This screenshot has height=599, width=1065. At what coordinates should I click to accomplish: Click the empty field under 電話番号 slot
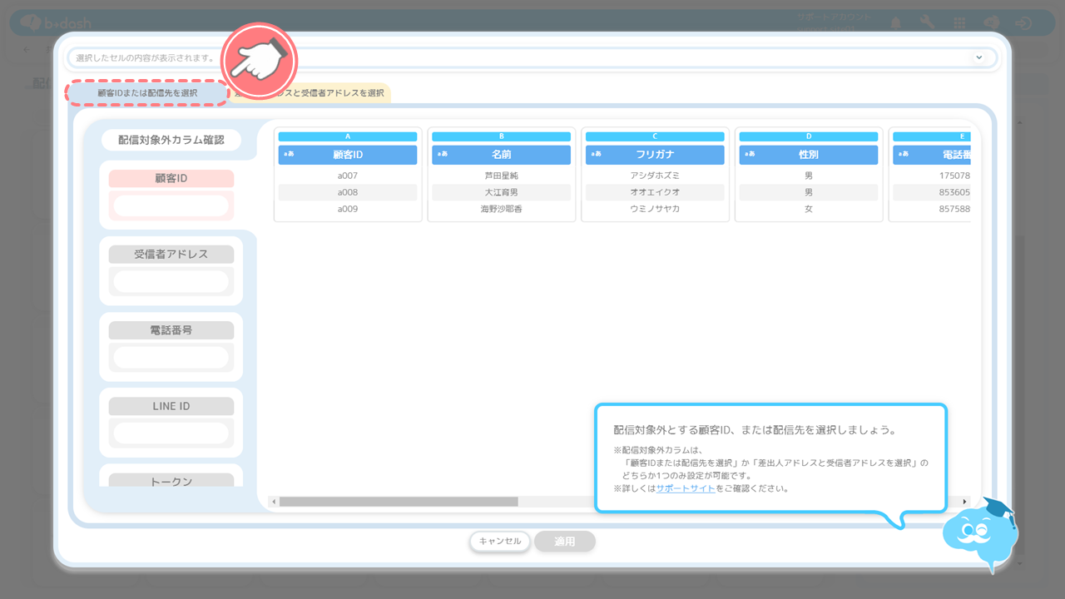point(171,357)
